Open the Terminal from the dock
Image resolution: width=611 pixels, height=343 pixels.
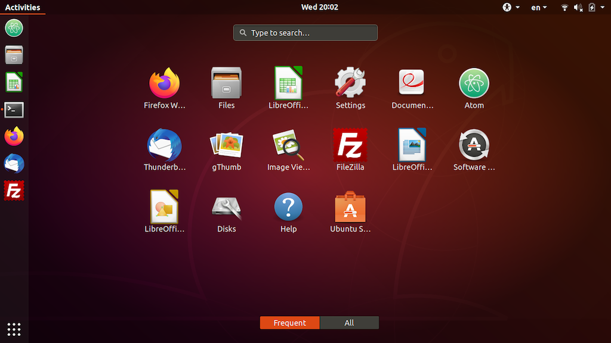pos(14,110)
